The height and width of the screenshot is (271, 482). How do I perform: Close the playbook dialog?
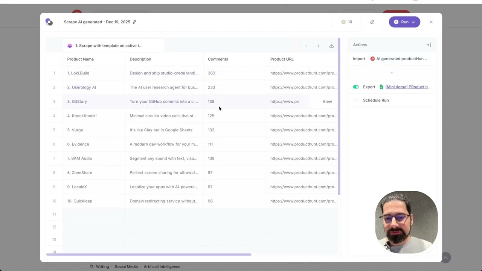point(431,22)
